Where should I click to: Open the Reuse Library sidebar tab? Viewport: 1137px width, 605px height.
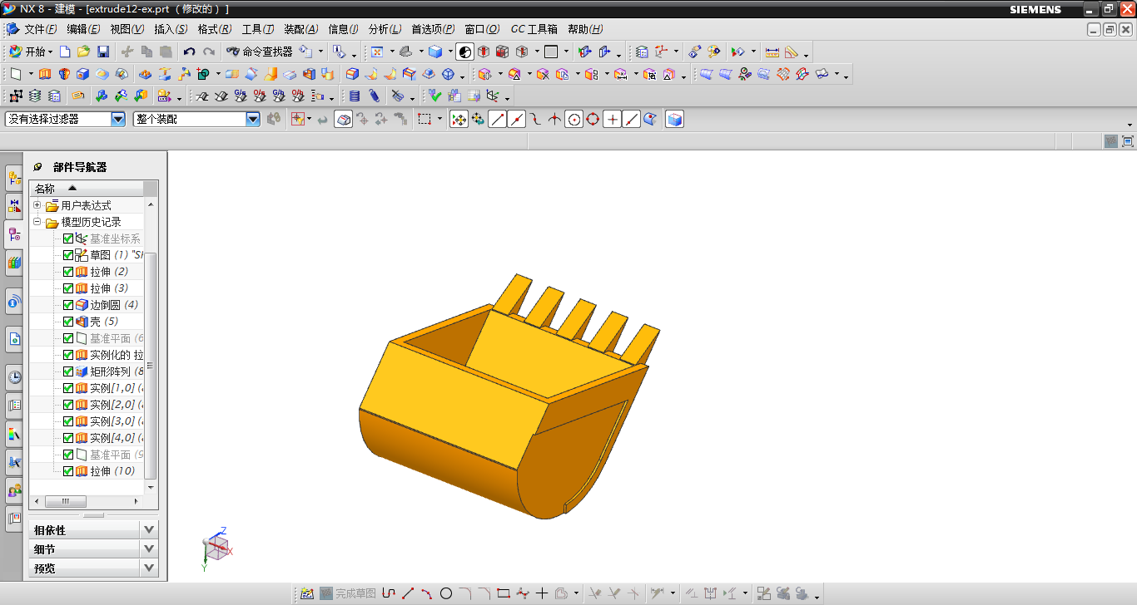(14, 263)
